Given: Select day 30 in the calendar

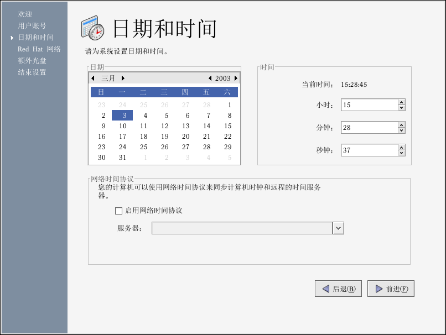Looking at the screenshot, I should (x=102, y=158).
